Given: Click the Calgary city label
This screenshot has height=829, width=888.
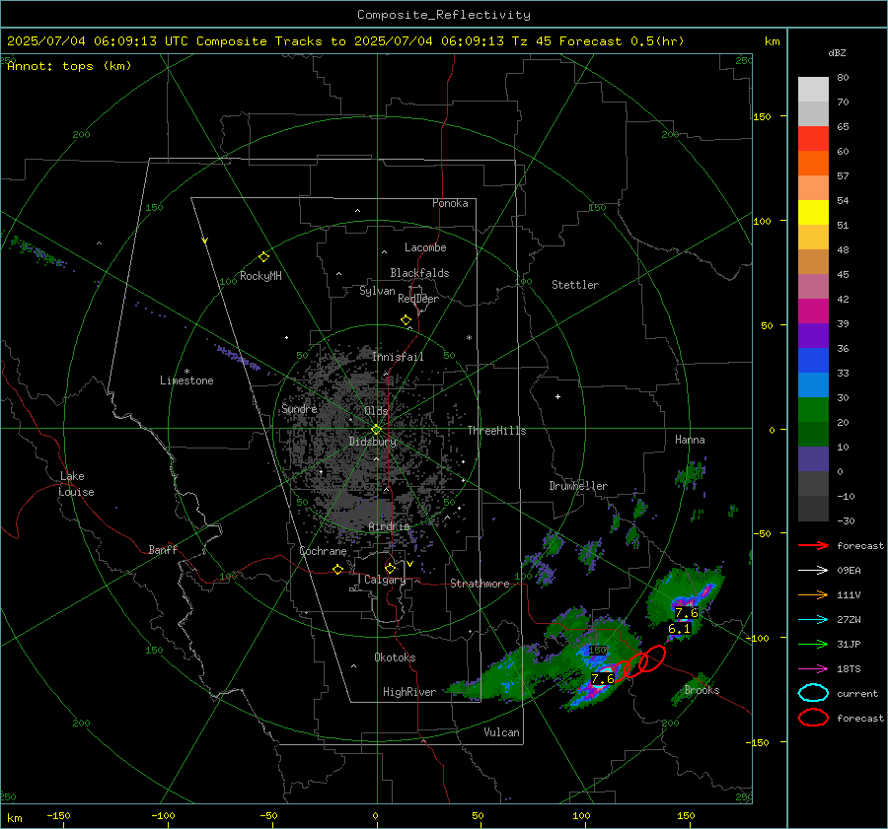Looking at the screenshot, I should tap(385, 580).
